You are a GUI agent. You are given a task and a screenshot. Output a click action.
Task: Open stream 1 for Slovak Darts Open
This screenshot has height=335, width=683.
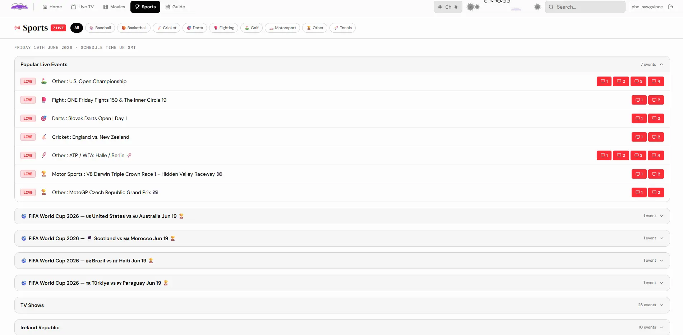click(639, 118)
